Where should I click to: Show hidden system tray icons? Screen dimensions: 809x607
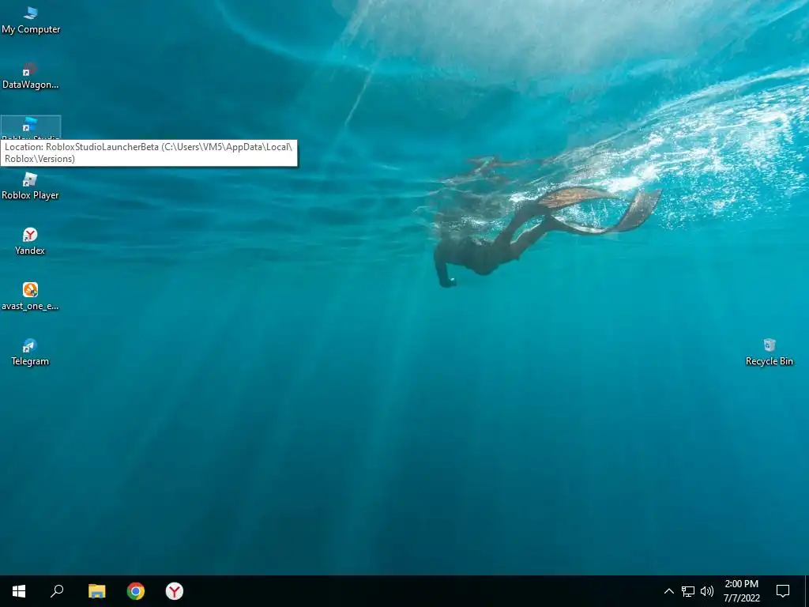(668, 591)
